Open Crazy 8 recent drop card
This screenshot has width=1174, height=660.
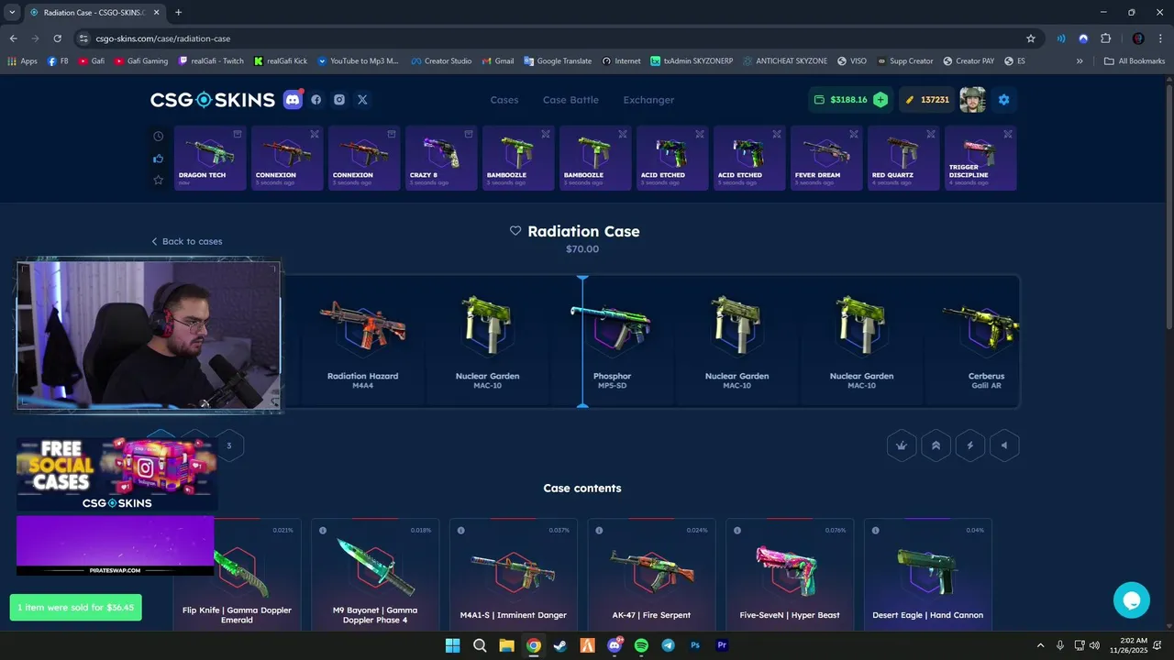(441, 158)
